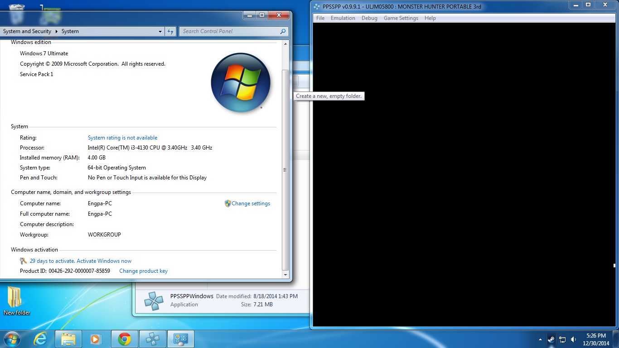Open the Emulation menu in PPSSPP

(343, 18)
